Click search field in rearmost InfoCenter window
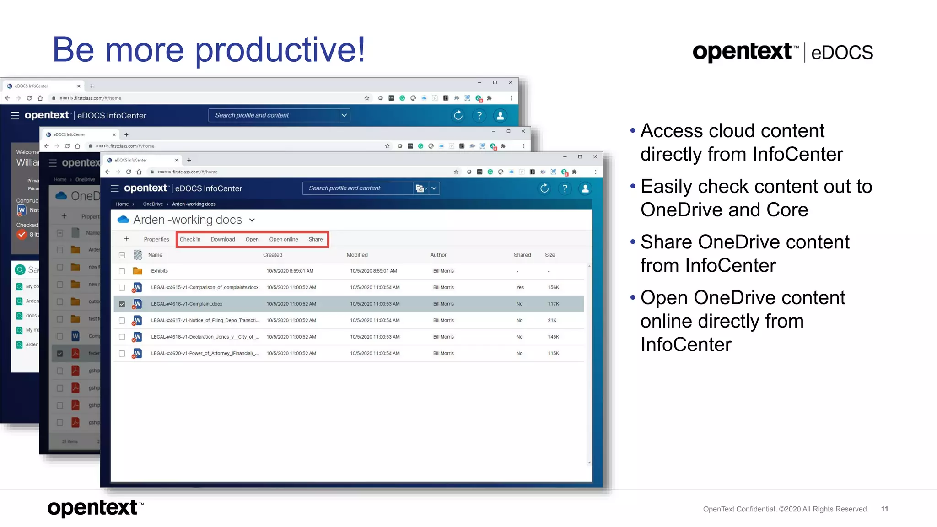This screenshot has width=937, height=527. 274,115
